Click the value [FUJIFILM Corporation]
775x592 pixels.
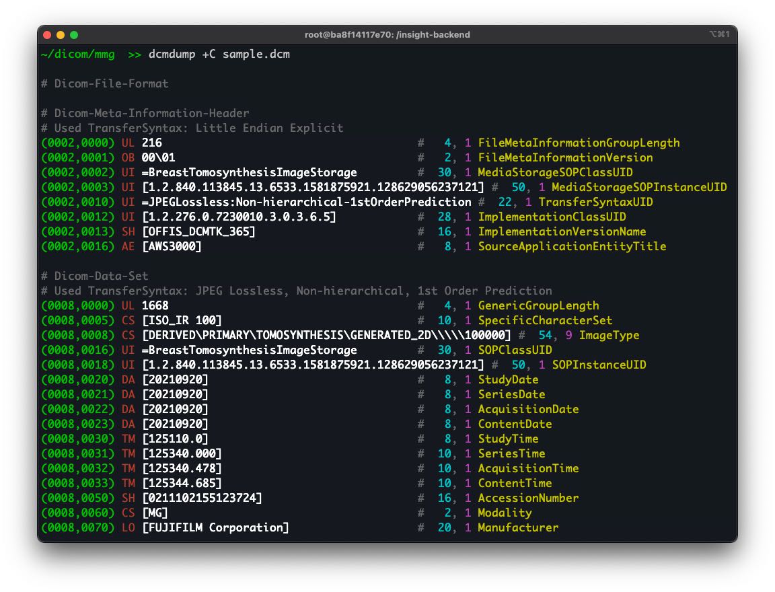(215, 528)
